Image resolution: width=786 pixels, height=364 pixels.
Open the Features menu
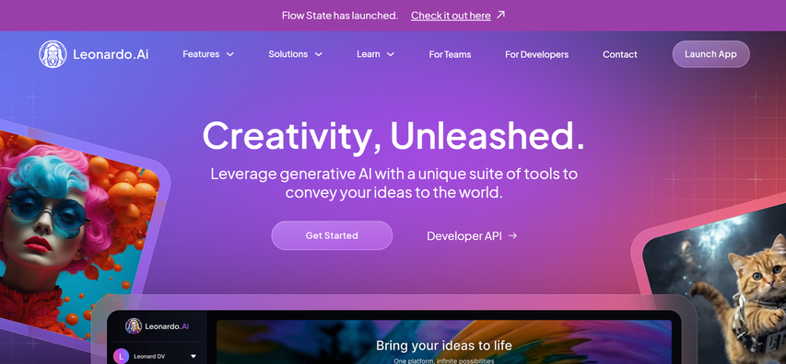tap(208, 54)
